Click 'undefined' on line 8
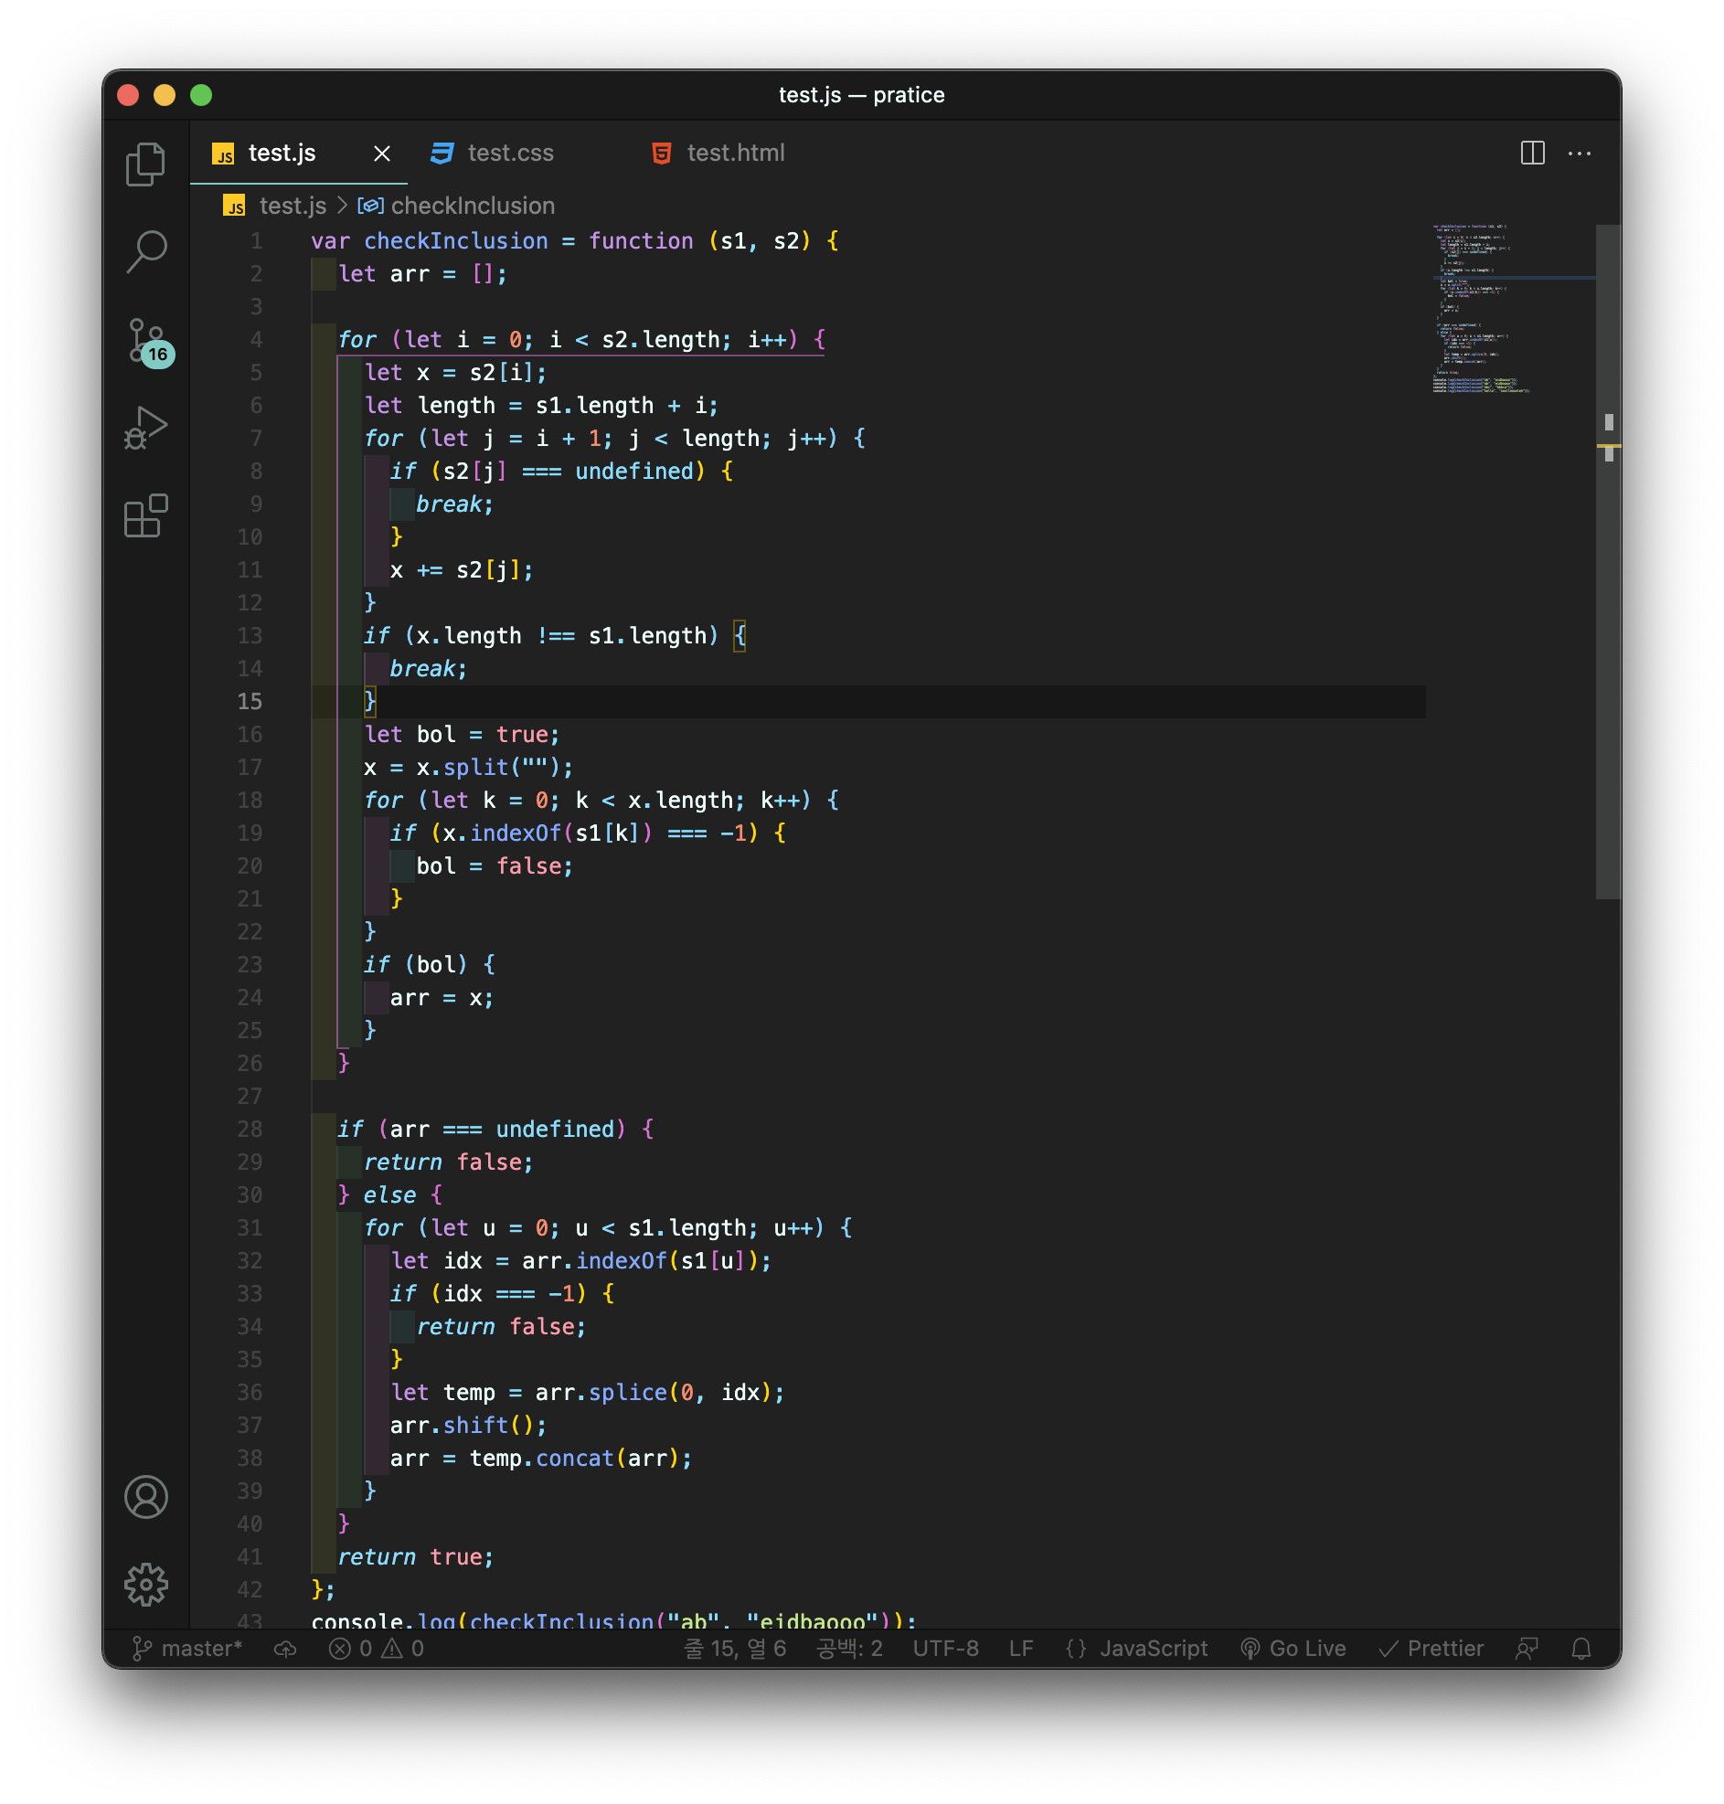Screen dimensions: 1724x1804 coord(634,472)
